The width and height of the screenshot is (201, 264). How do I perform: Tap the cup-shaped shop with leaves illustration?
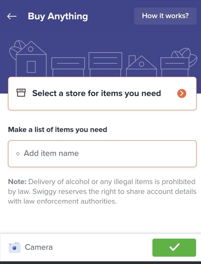coord(178,62)
